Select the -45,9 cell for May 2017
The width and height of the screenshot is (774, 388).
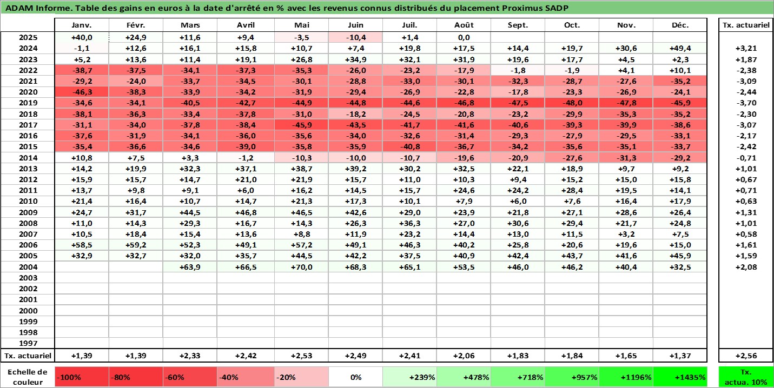point(301,125)
